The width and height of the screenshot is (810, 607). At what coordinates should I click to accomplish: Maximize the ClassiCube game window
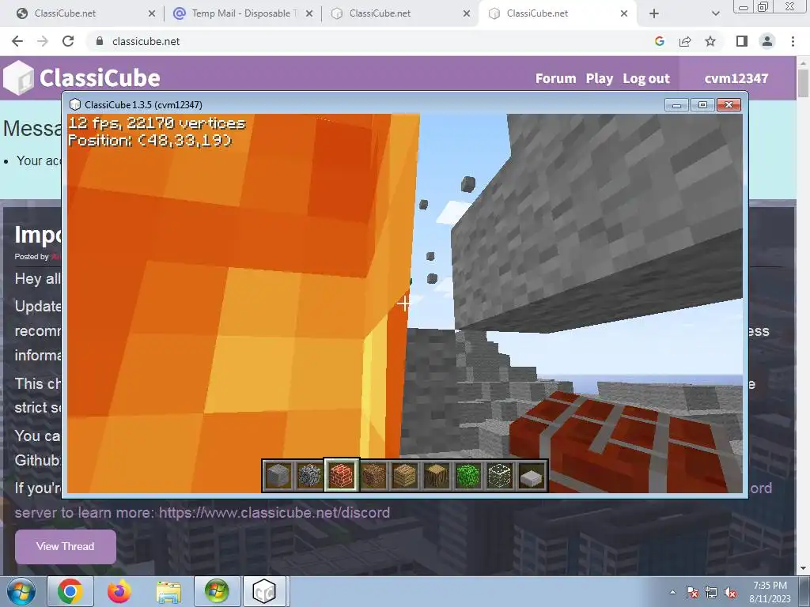pos(702,105)
